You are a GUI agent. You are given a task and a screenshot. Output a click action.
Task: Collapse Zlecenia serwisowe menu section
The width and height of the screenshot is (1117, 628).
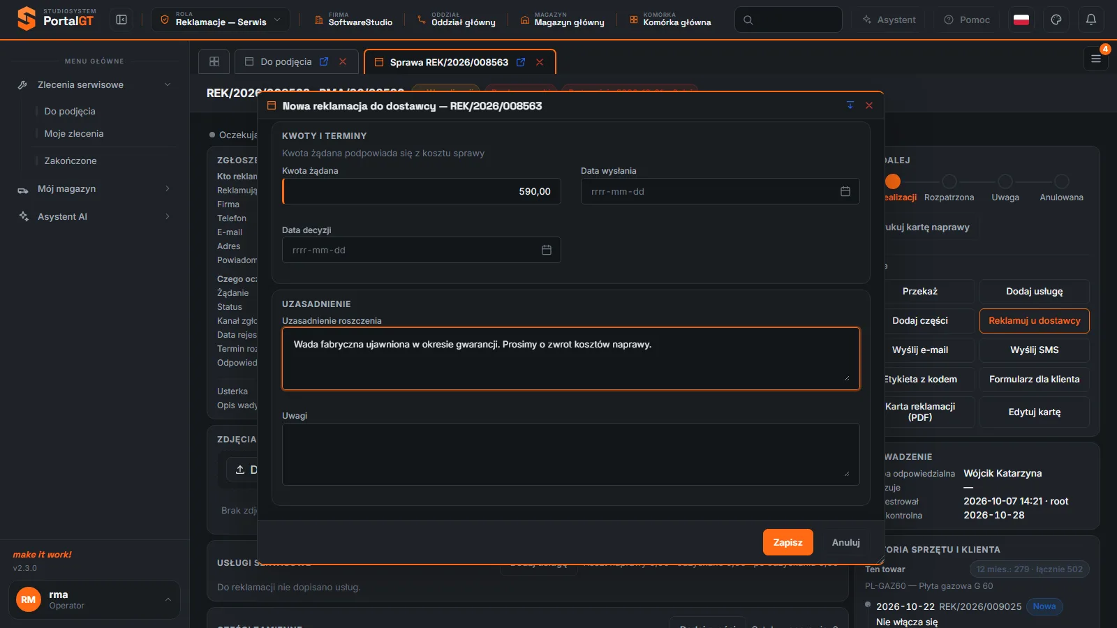click(95, 84)
